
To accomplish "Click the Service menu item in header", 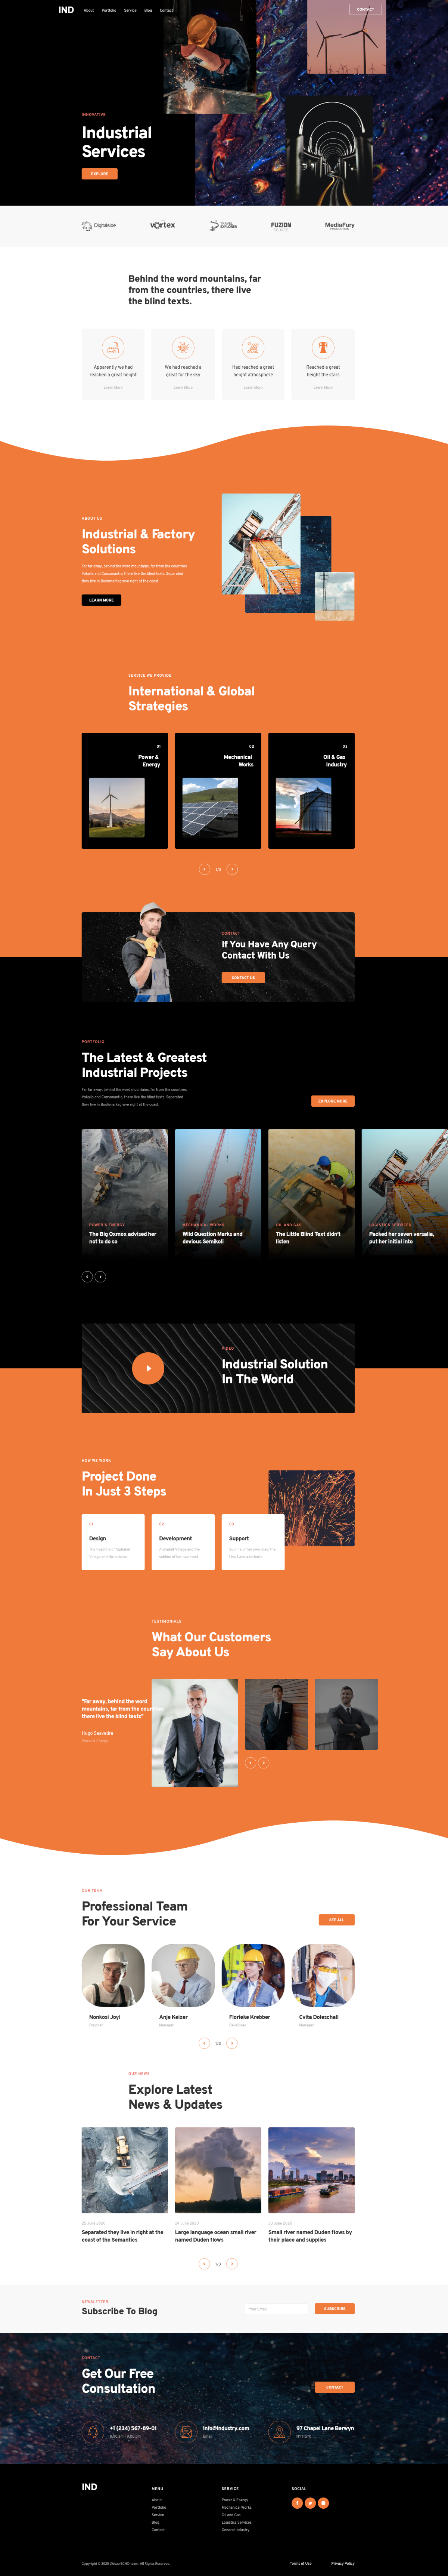I will (x=130, y=10).
